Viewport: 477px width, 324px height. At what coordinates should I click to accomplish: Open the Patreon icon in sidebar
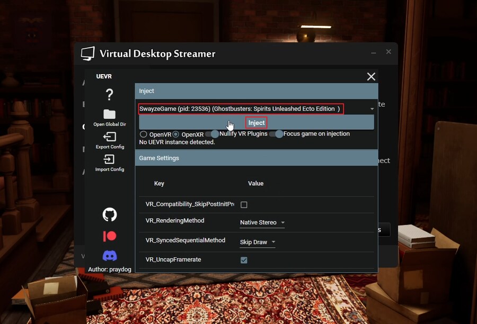click(109, 236)
